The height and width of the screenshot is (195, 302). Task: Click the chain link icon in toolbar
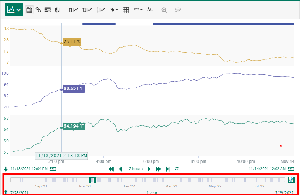click(x=38, y=10)
